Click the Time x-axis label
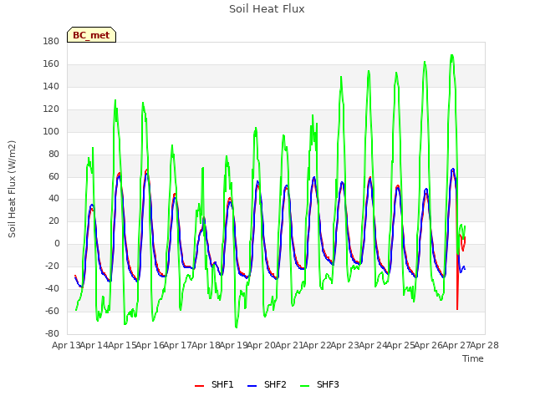 tap(473, 358)
